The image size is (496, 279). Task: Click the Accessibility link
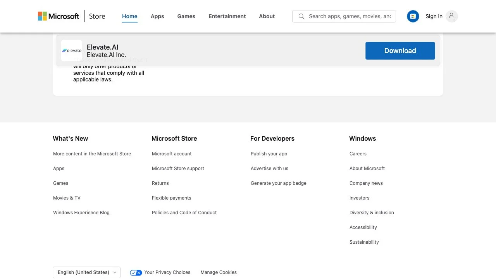(x=363, y=227)
